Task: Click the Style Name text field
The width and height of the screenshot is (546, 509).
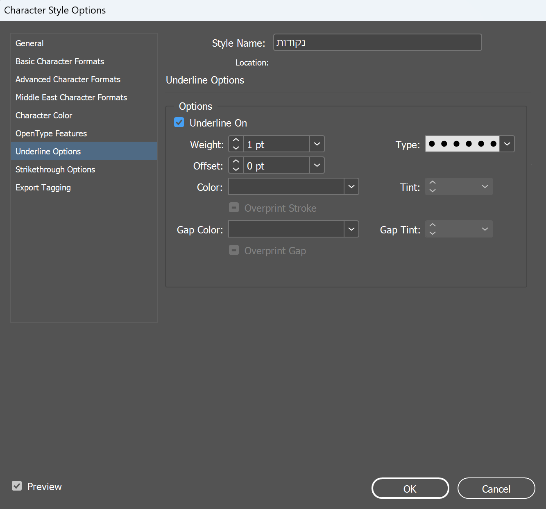Action: tap(377, 43)
